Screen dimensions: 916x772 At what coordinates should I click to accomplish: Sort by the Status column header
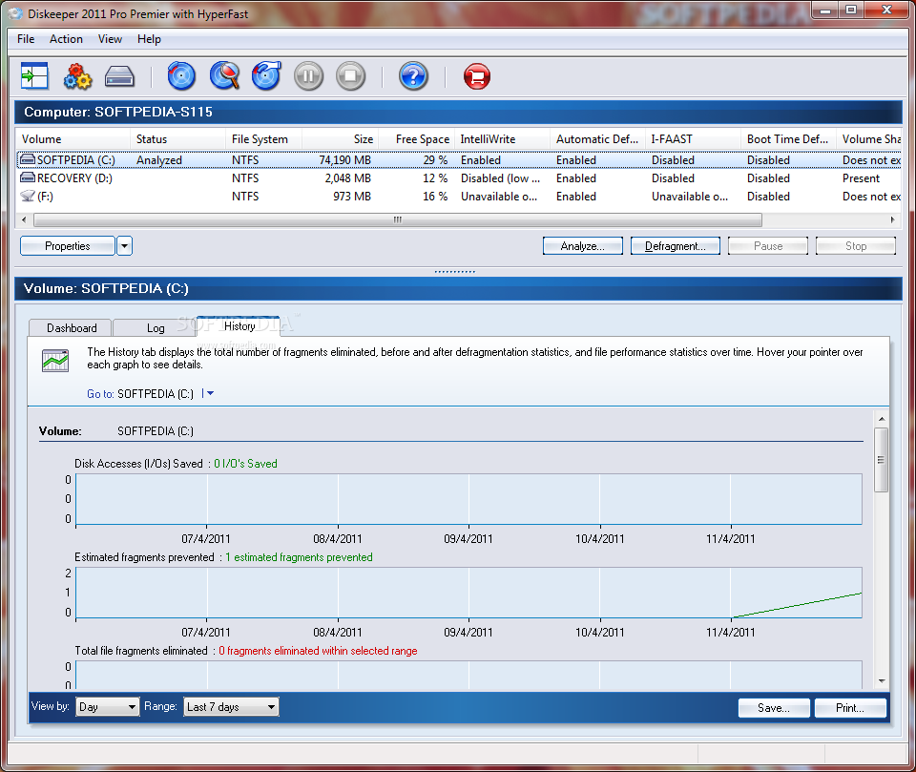pyautogui.click(x=177, y=139)
